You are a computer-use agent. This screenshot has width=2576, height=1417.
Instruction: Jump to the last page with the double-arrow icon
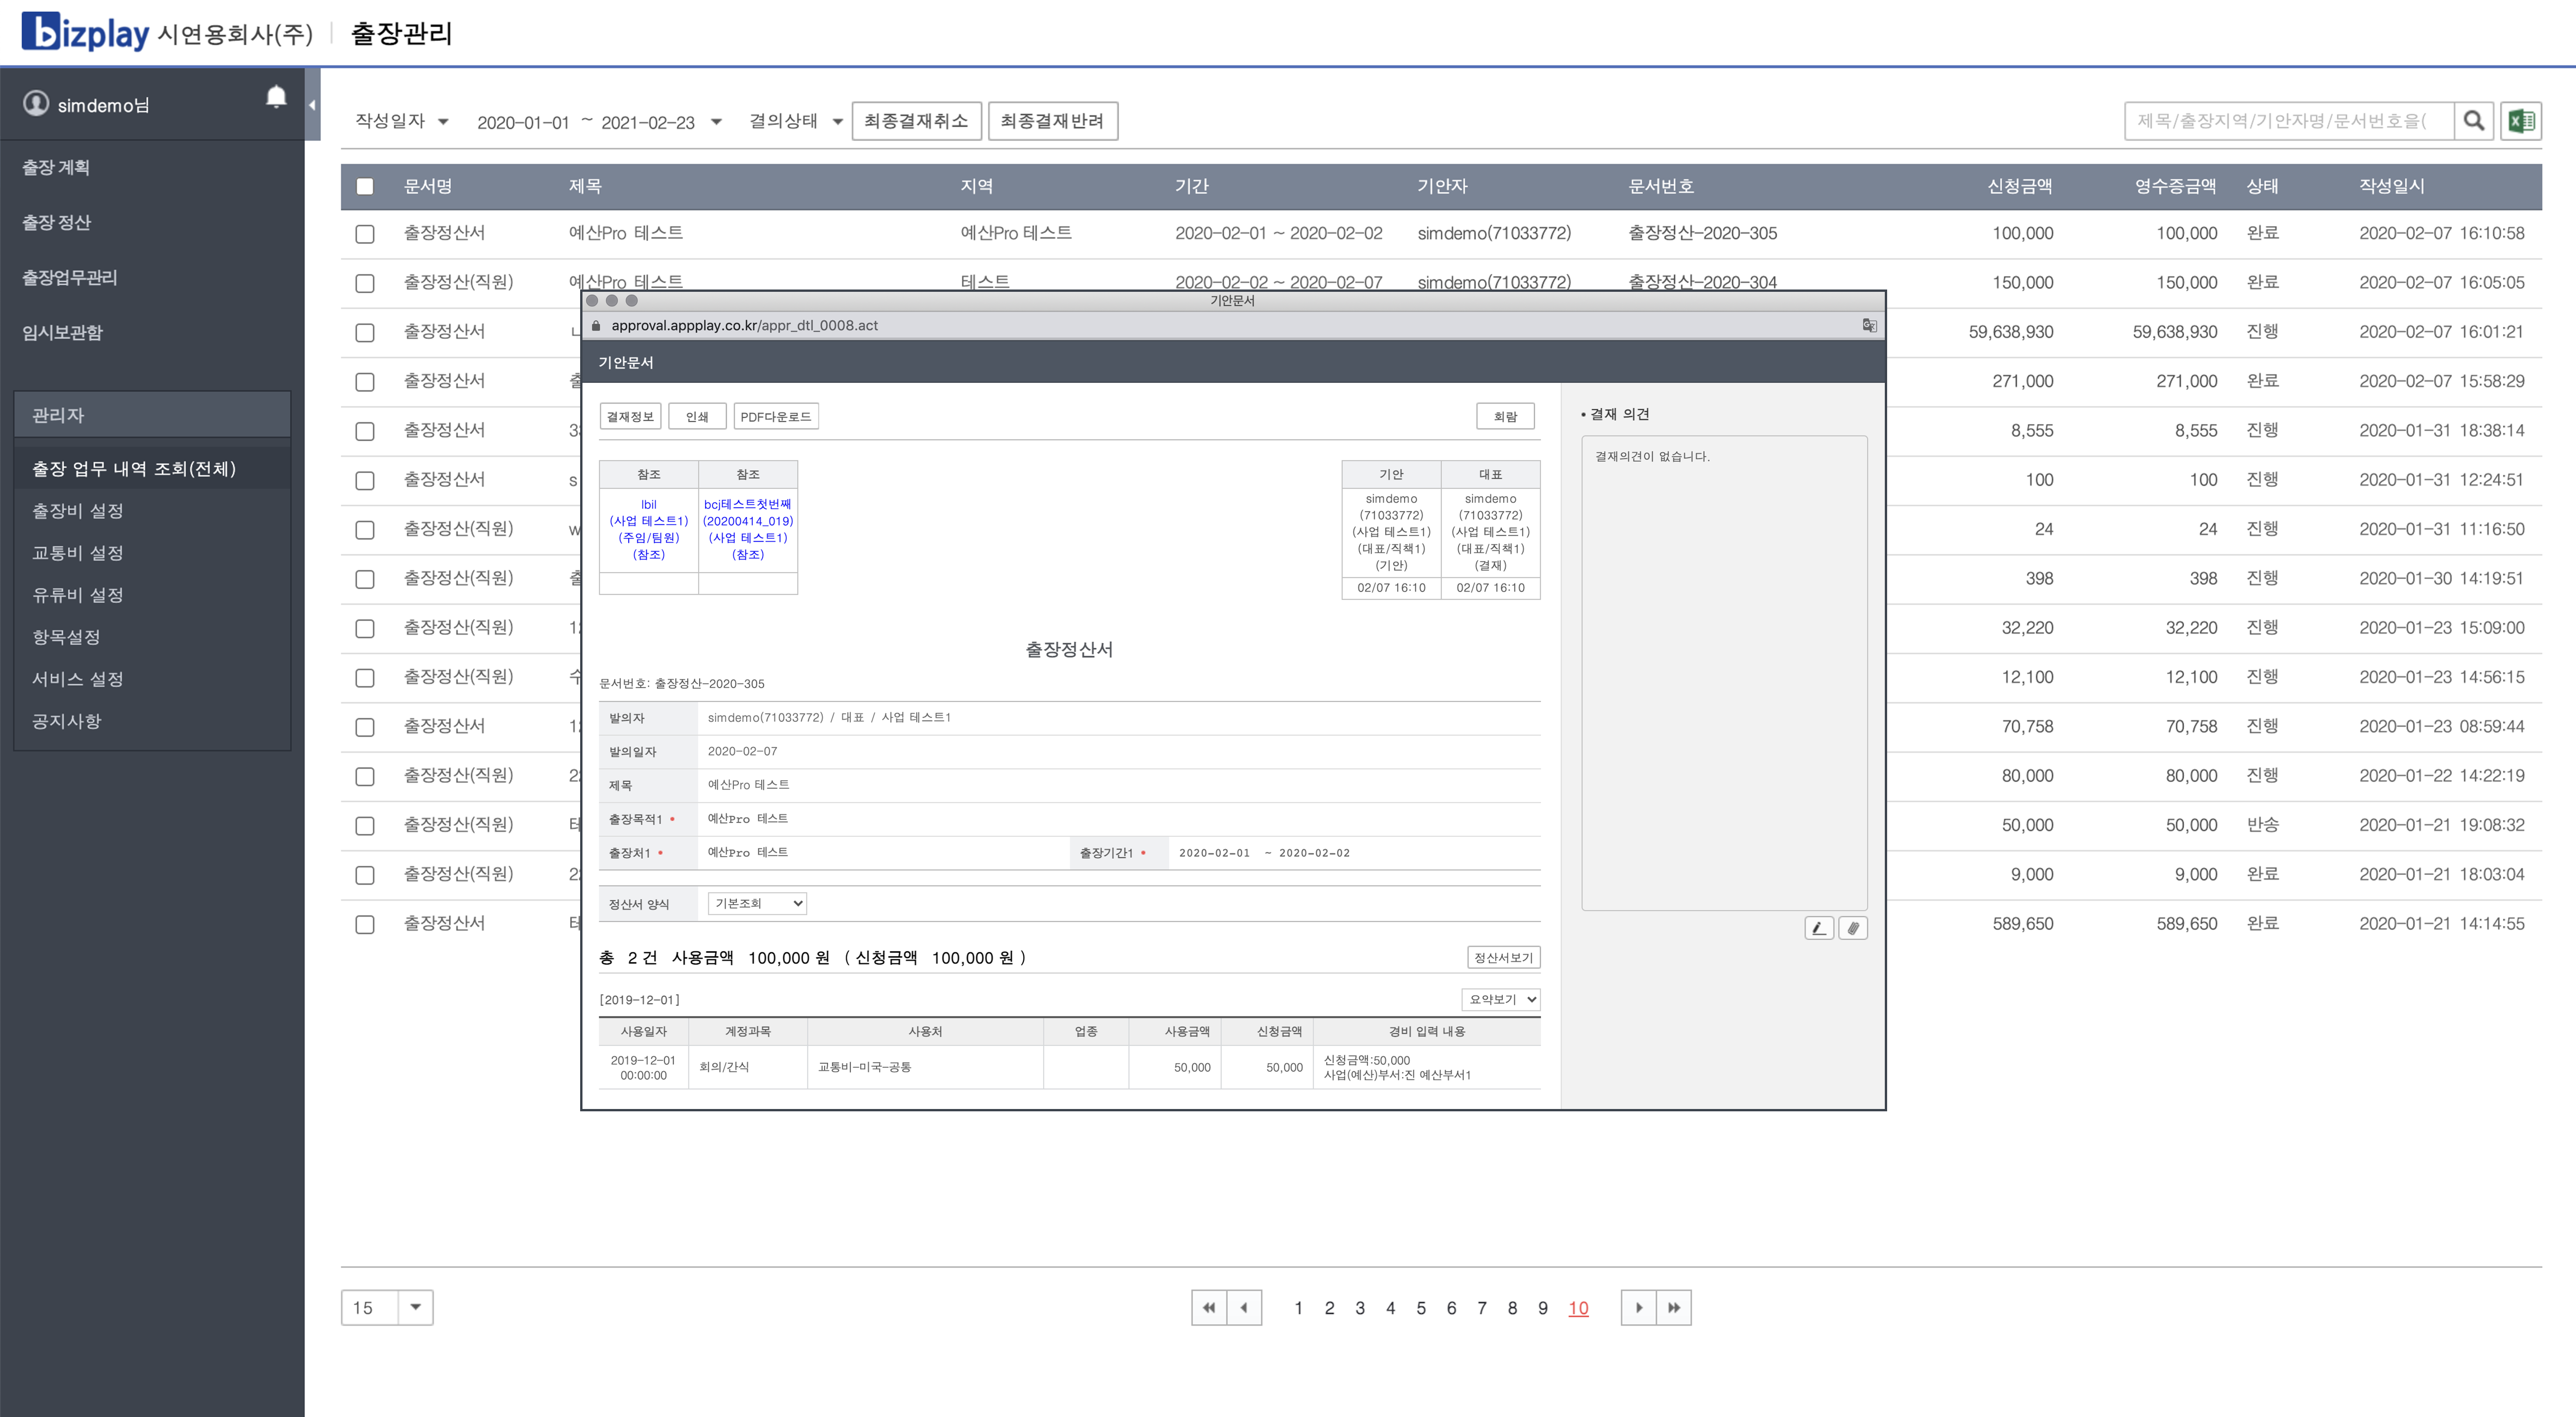click(x=1674, y=1307)
